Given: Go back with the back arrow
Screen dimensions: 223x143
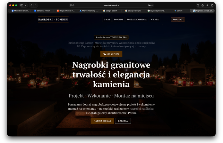Looking at the screenshot, I should pos(31,5).
